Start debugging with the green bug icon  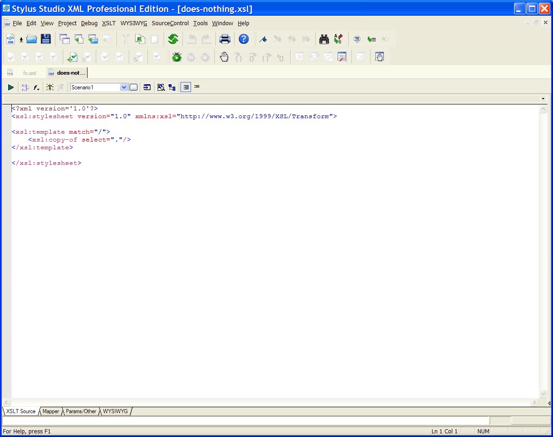click(x=176, y=57)
